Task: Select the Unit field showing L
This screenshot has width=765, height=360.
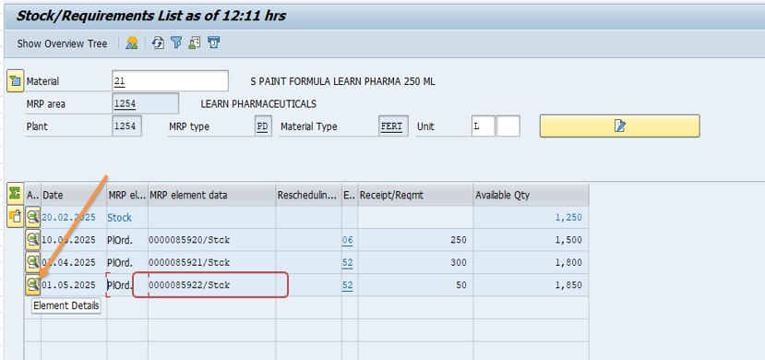Action: coord(484,126)
